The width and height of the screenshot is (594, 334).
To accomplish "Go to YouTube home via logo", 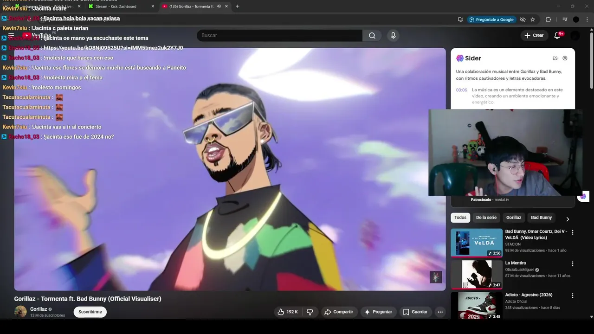I will click(37, 36).
